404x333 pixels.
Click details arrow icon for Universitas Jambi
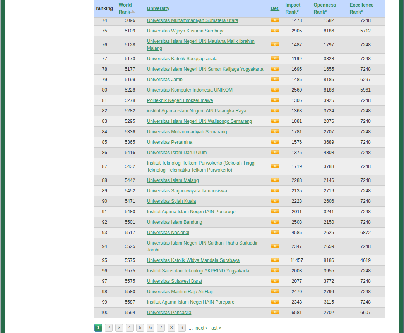click(275, 79)
